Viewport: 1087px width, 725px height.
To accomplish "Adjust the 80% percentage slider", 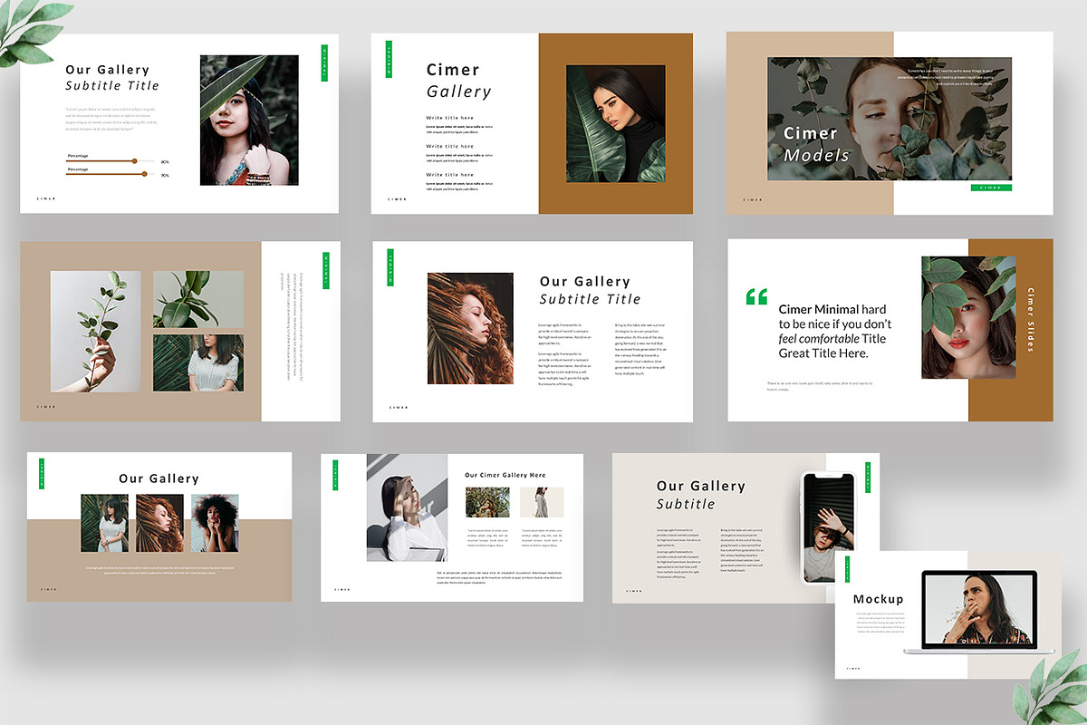I will (x=109, y=160).
